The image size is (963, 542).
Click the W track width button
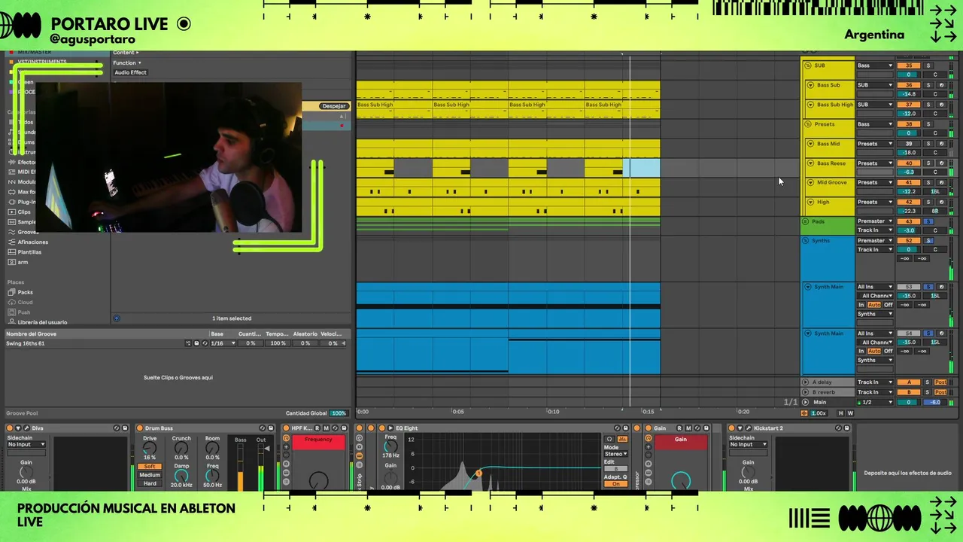coord(850,413)
